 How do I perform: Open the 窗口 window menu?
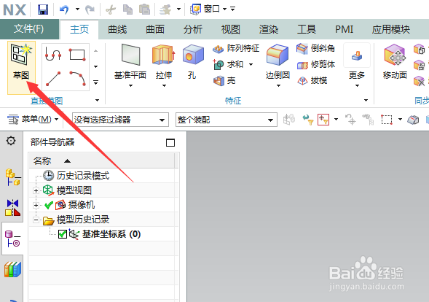click(208, 9)
